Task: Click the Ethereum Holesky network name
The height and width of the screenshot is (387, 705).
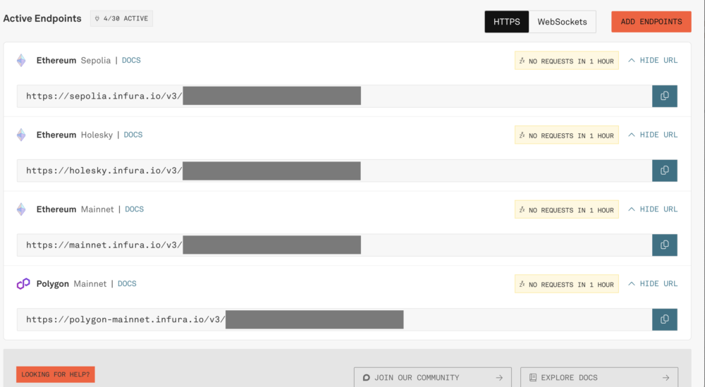Action: tap(75, 135)
